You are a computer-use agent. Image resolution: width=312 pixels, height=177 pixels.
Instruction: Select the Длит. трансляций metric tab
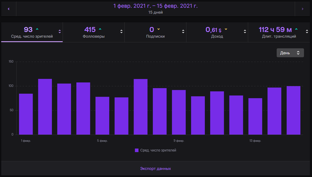(x=279, y=32)
